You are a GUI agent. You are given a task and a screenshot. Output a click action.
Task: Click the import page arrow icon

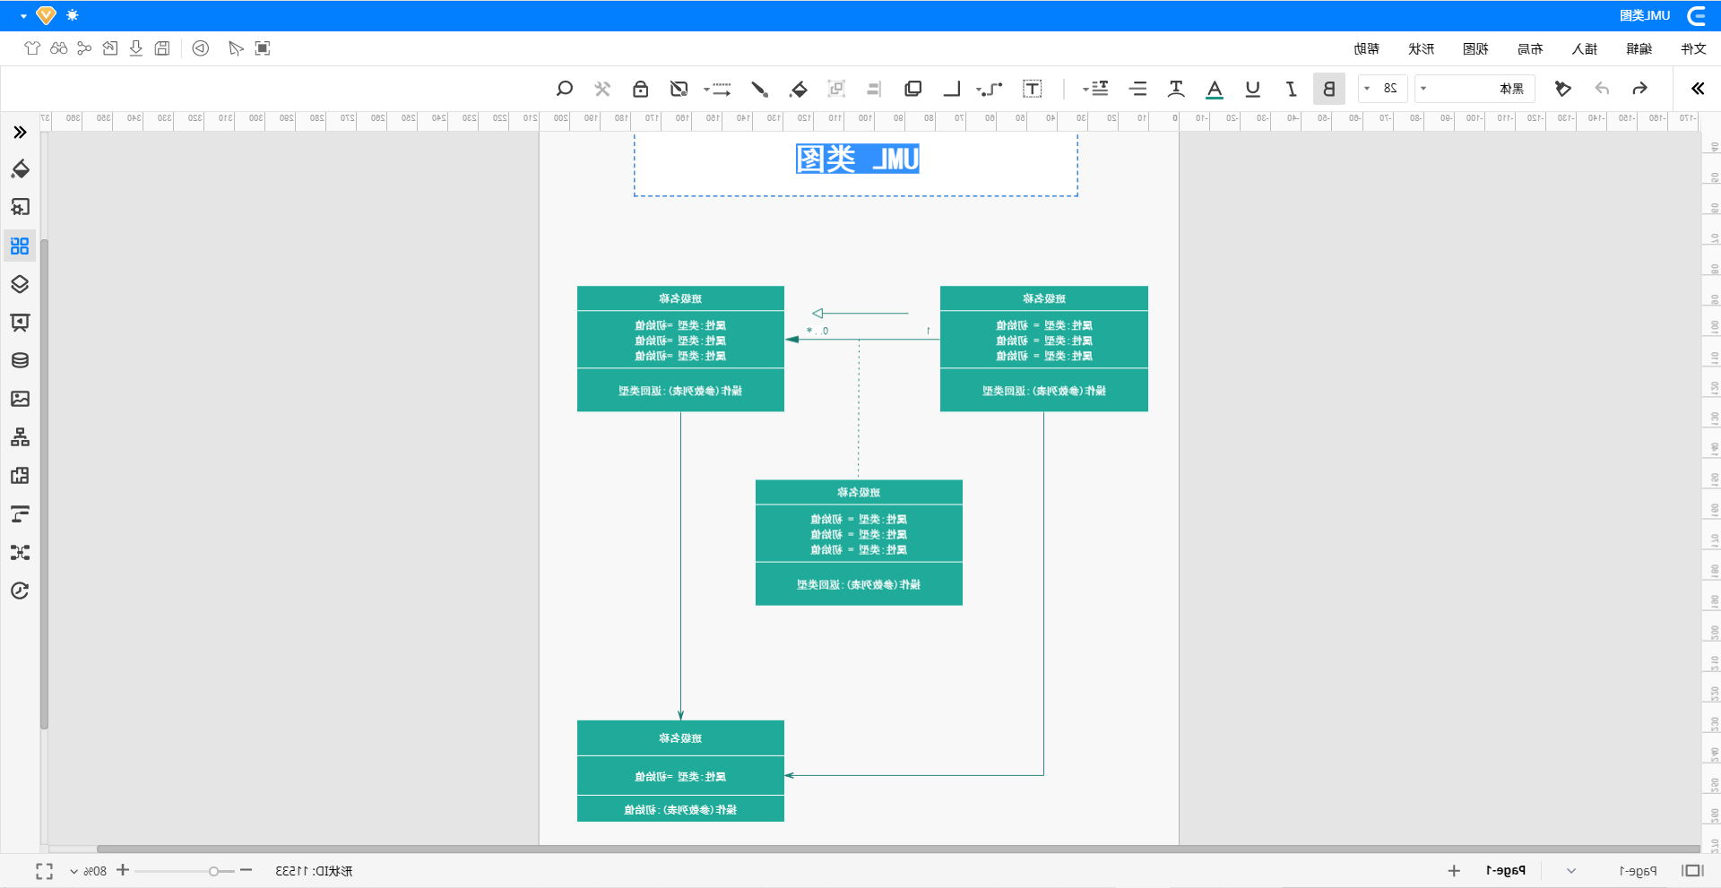(110, 48)
